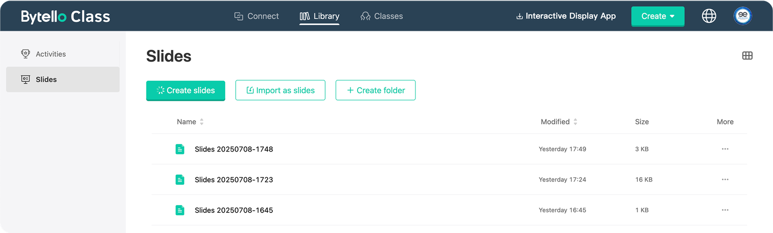Switch to the Connect tab
This screenshot has height=233, width=773.
257,16
